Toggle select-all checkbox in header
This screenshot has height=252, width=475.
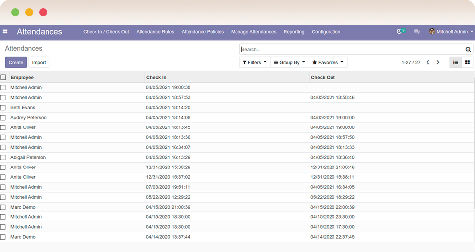click(x=3, y=77)
